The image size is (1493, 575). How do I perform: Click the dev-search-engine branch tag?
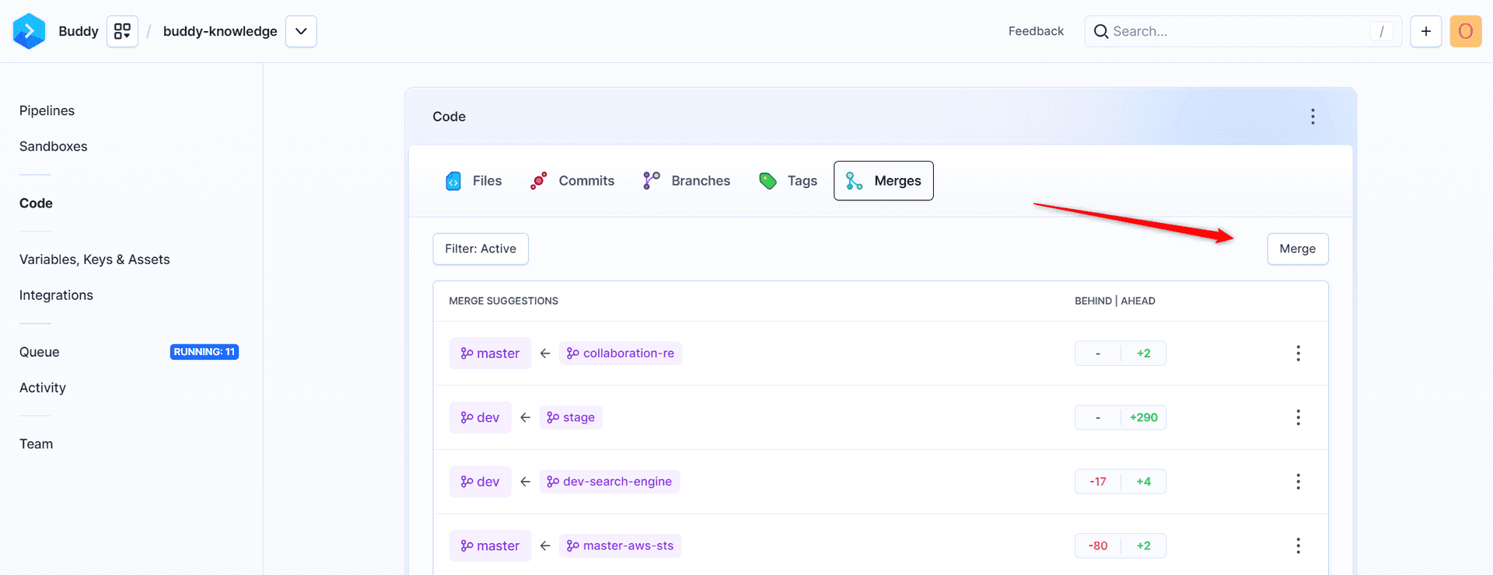[x=610, y=482]
